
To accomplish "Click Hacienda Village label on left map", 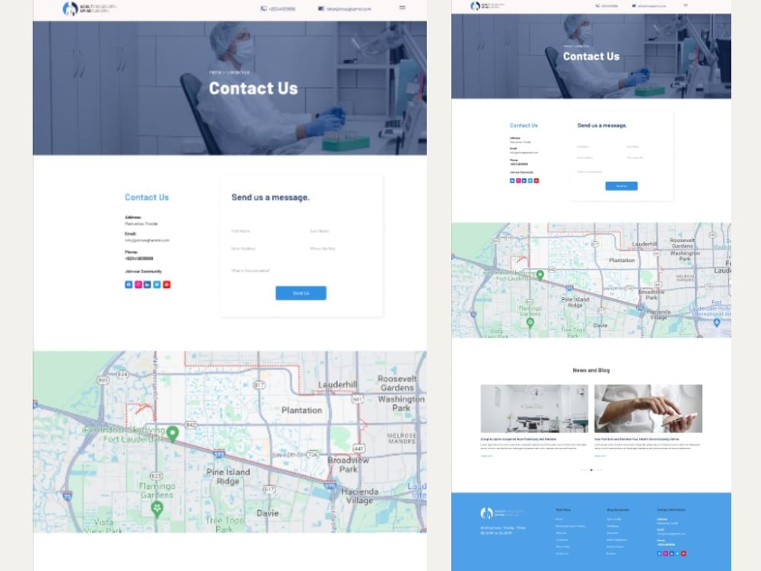I will point(360,496).
